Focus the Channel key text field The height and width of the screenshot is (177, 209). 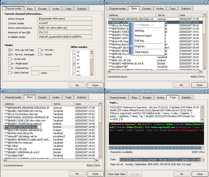click(45, 68)
